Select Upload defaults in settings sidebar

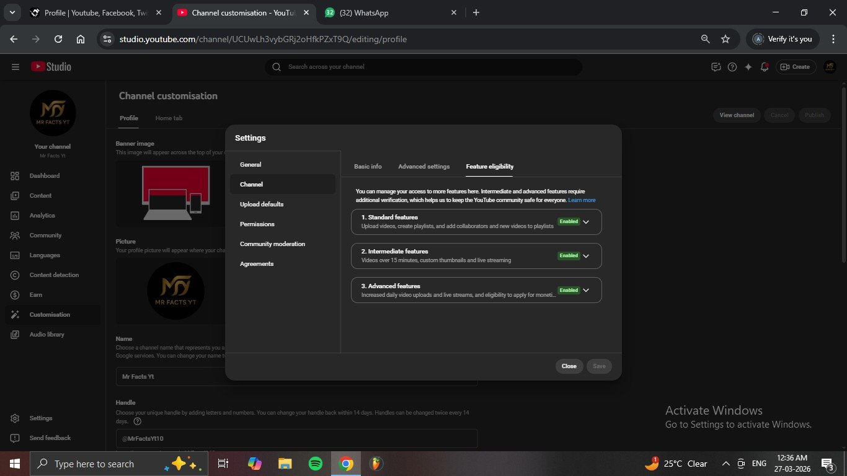click(262, 205)
